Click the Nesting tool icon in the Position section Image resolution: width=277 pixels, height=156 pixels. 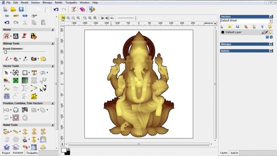[25, 110]
